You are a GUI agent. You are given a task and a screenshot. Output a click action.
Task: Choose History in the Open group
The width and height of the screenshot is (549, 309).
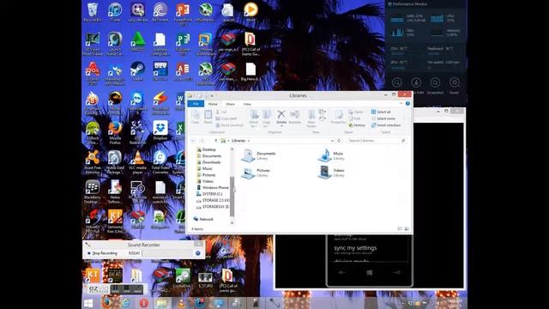357,125
